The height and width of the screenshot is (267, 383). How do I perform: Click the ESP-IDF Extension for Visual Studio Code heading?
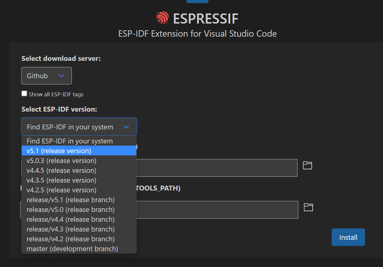[197, 34]
